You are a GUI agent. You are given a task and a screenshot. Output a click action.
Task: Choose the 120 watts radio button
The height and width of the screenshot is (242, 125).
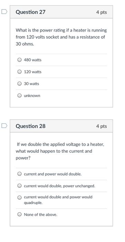(x=19, y=72)
